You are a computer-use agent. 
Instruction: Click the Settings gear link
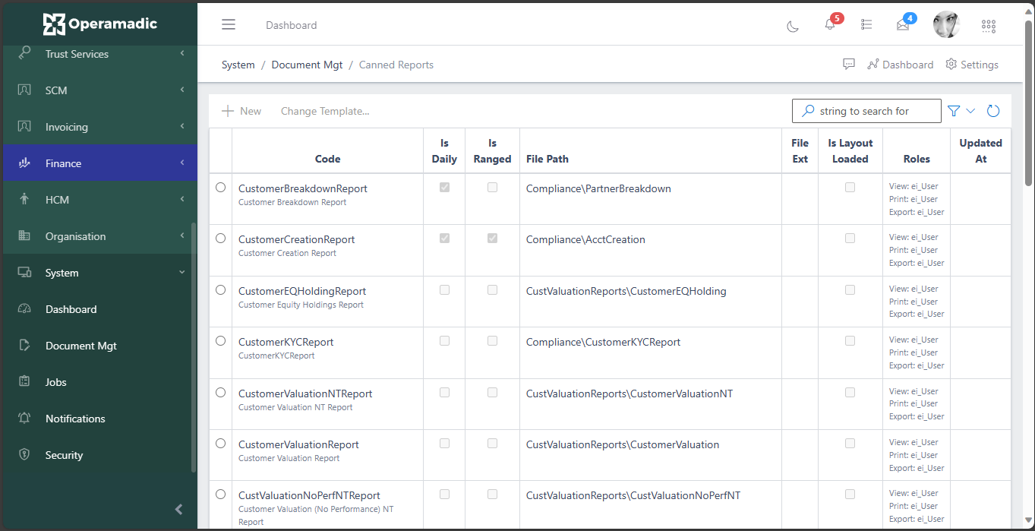[x=972, y=65]
